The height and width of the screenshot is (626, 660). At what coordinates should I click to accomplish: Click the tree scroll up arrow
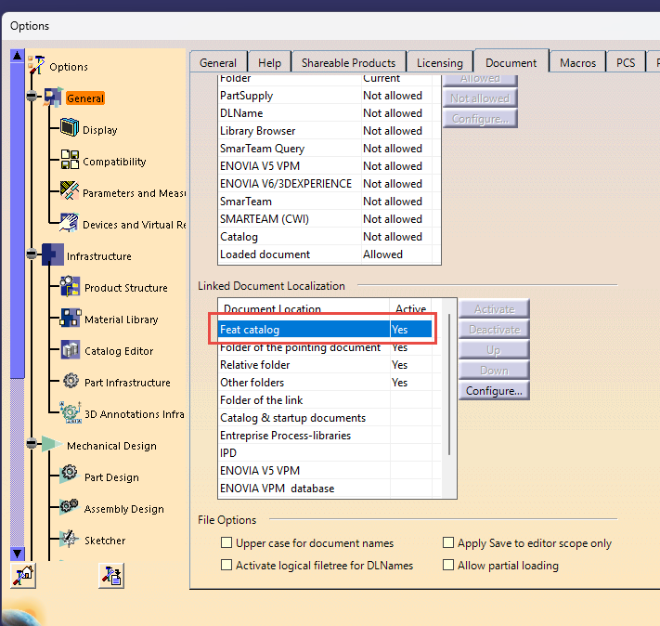(18, 55)
